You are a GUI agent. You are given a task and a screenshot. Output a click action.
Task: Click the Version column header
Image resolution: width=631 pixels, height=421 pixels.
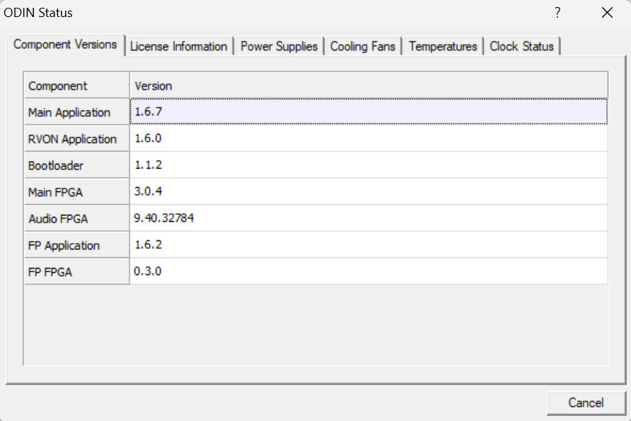click(x=368, y=86)
